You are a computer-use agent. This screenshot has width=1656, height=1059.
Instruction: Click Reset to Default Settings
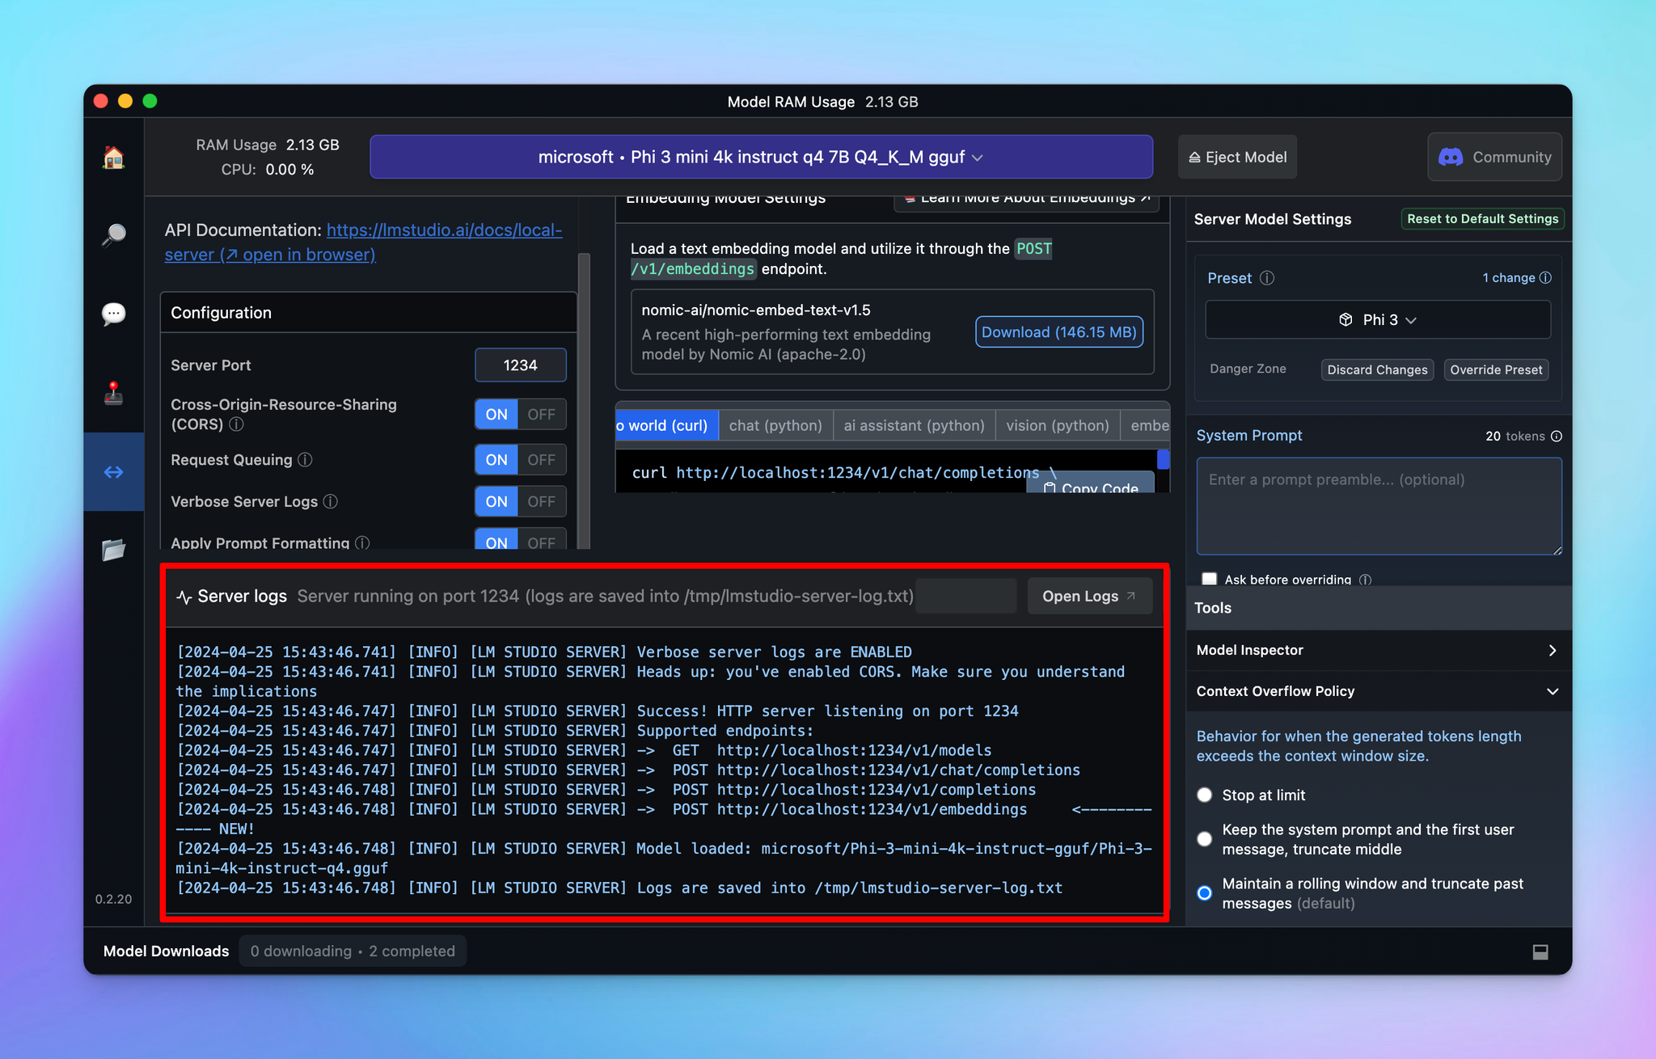1482,219
